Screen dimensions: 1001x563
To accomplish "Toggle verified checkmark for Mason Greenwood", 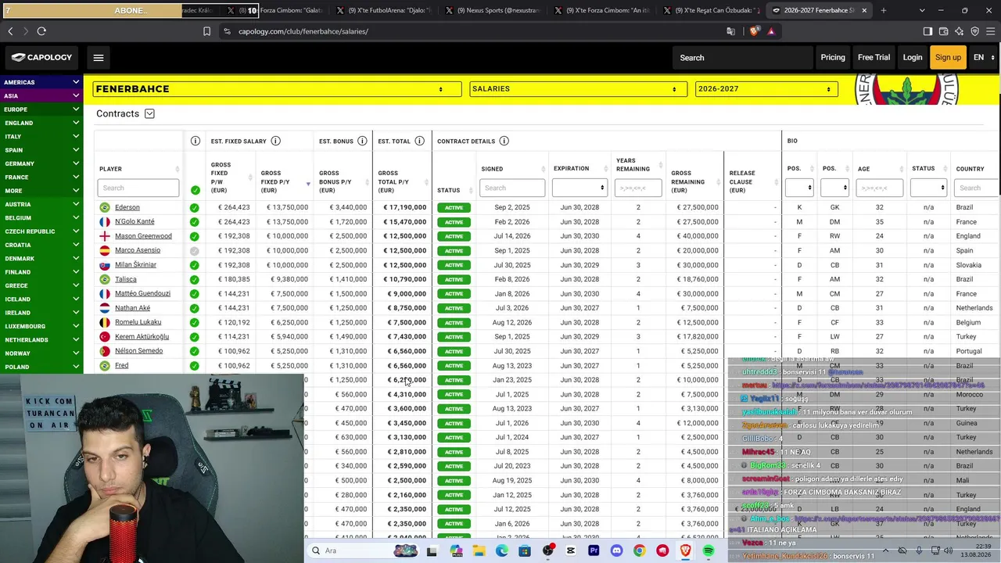I will coord(194,236).
